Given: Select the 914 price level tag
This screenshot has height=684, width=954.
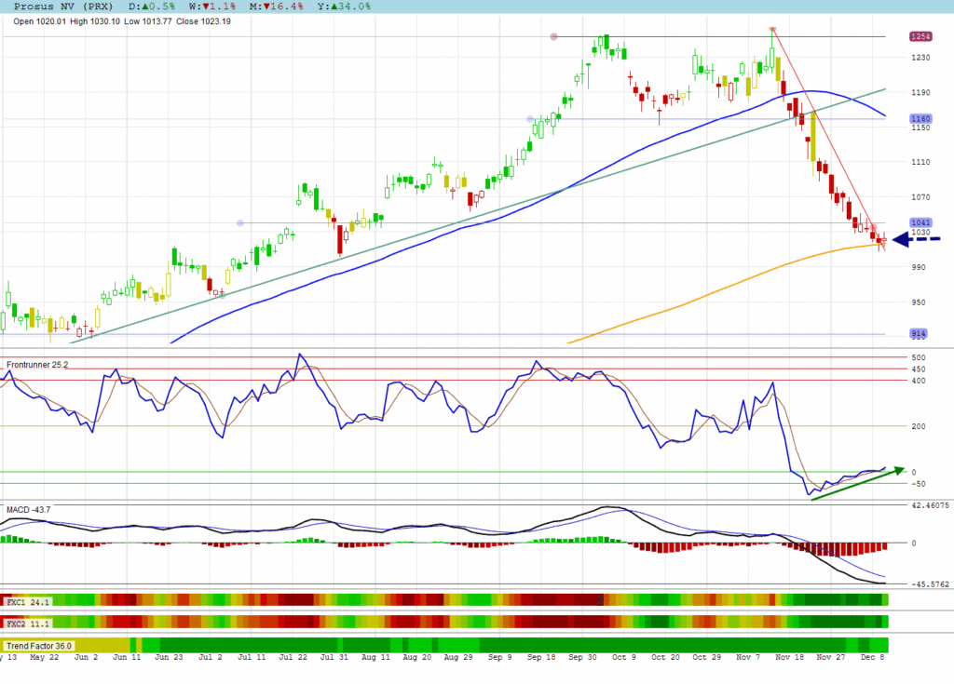Looking at the screenshot, I should [919, 334].
